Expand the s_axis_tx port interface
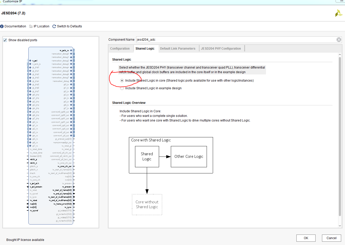 point(30,64)
